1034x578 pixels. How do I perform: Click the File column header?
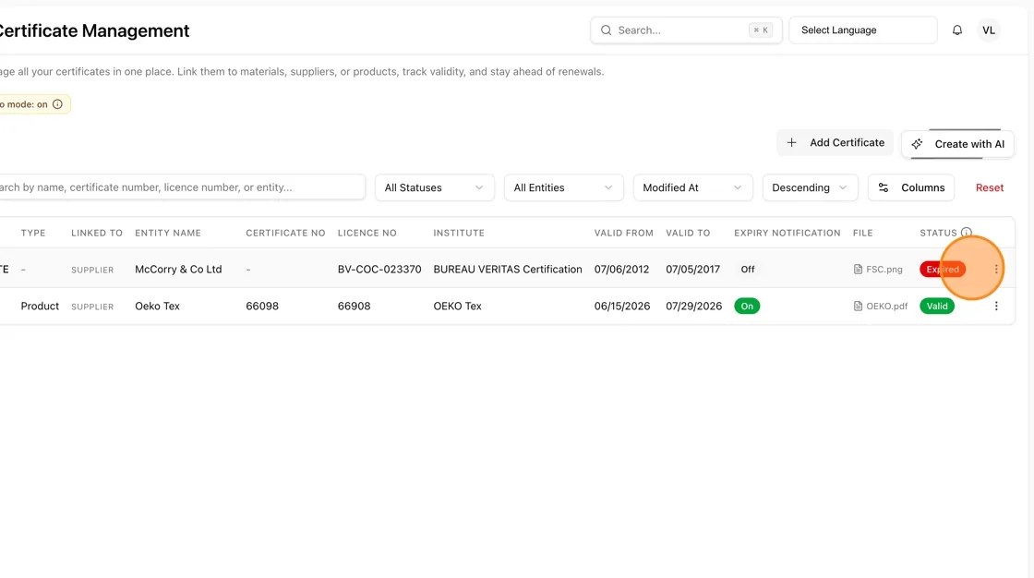click(x=862, y=233)
